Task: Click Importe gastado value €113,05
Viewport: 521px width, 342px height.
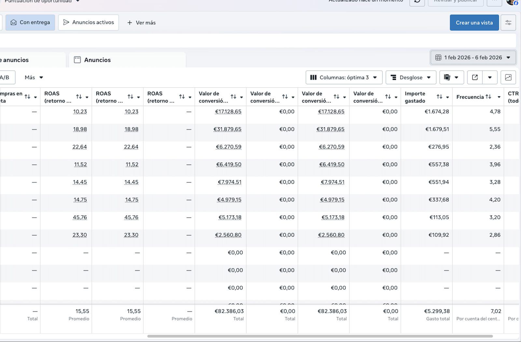Action: coord(439,217)
